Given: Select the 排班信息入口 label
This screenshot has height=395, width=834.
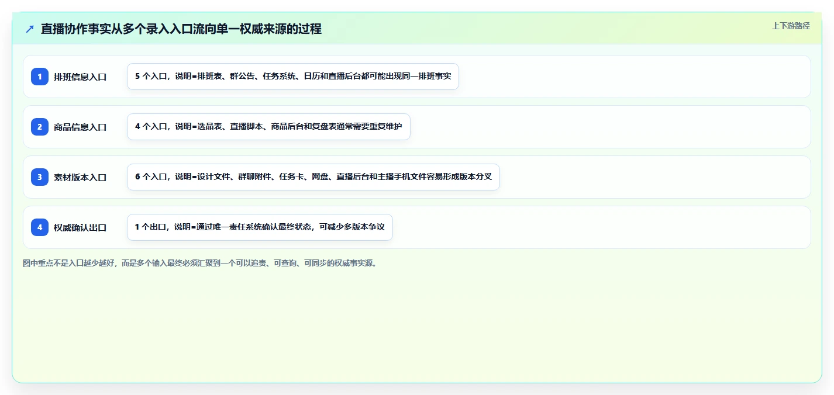Looking at the screenshot, I should [x=80, y=77].
